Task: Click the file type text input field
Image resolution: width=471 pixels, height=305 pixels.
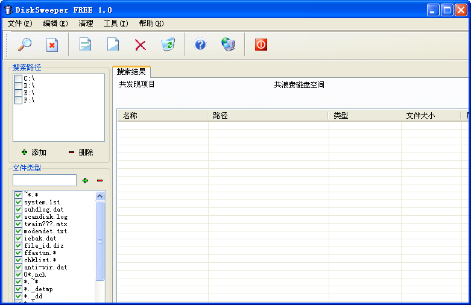Action: [45, 180]
